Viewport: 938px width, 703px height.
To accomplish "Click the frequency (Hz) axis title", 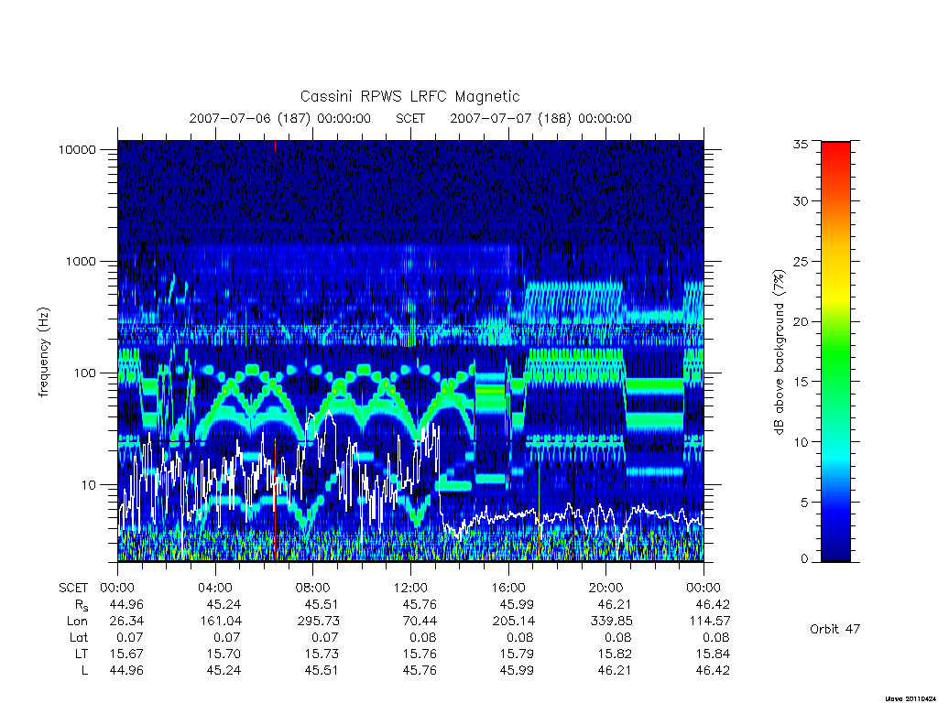I will click(44, 352).
